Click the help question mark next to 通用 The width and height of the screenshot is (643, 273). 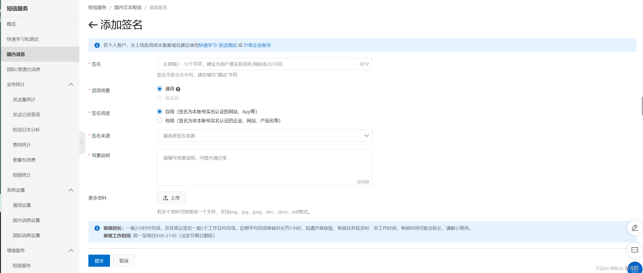point(178,89)
